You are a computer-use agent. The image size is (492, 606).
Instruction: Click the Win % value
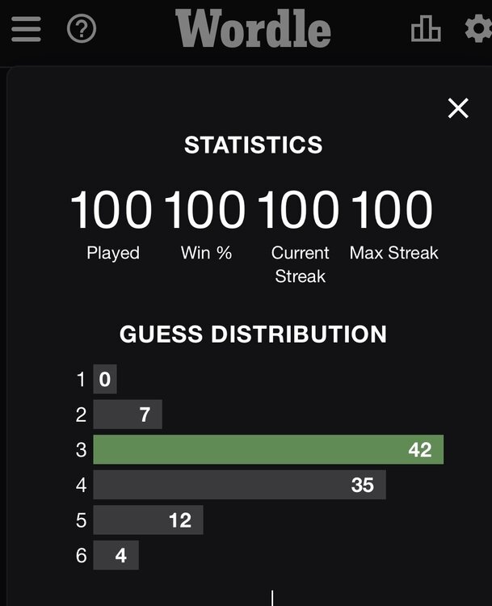click(x=205, y=210)
